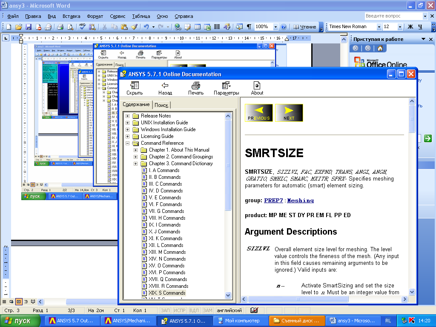Screen dimensions: 436x327
Task: Click the About icon in ANSYS help
Action: [x=257, y=88]
